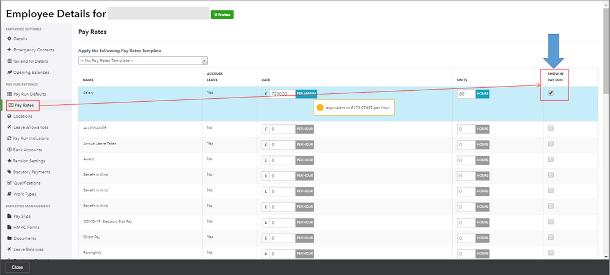Open the PER HOUR selector for Fortnightly
The image size is (610, 275).
click(x=304, y=254)
